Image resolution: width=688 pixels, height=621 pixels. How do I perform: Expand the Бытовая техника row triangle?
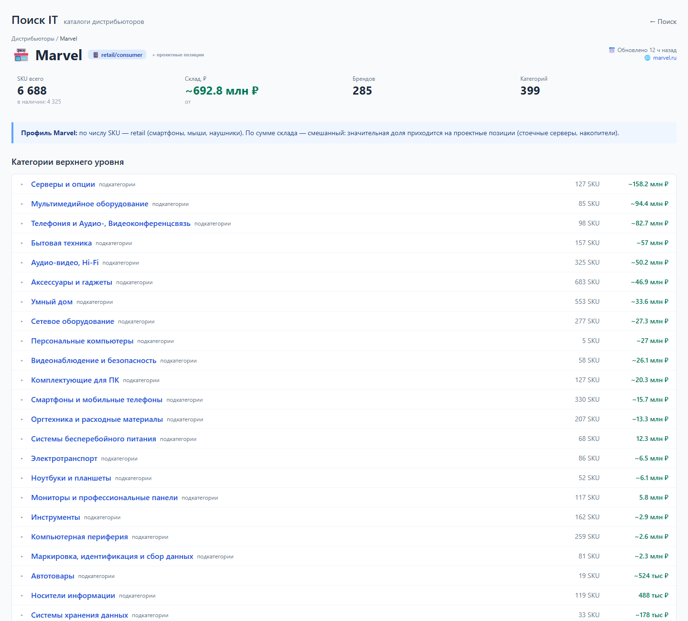22,243
